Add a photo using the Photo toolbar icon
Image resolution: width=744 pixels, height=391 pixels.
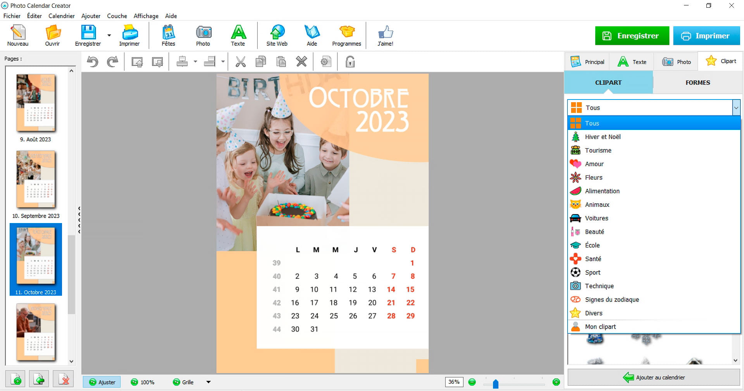point(203,35)
